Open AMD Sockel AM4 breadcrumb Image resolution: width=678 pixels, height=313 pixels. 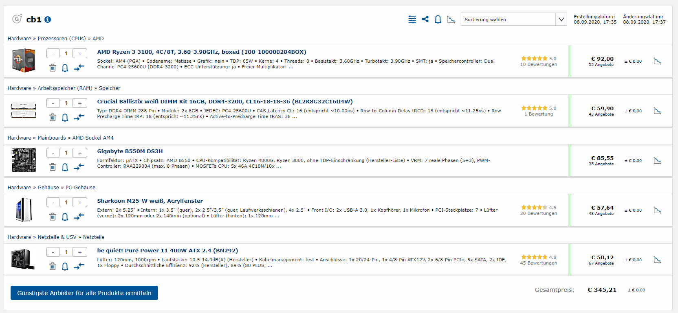point(93,138)
